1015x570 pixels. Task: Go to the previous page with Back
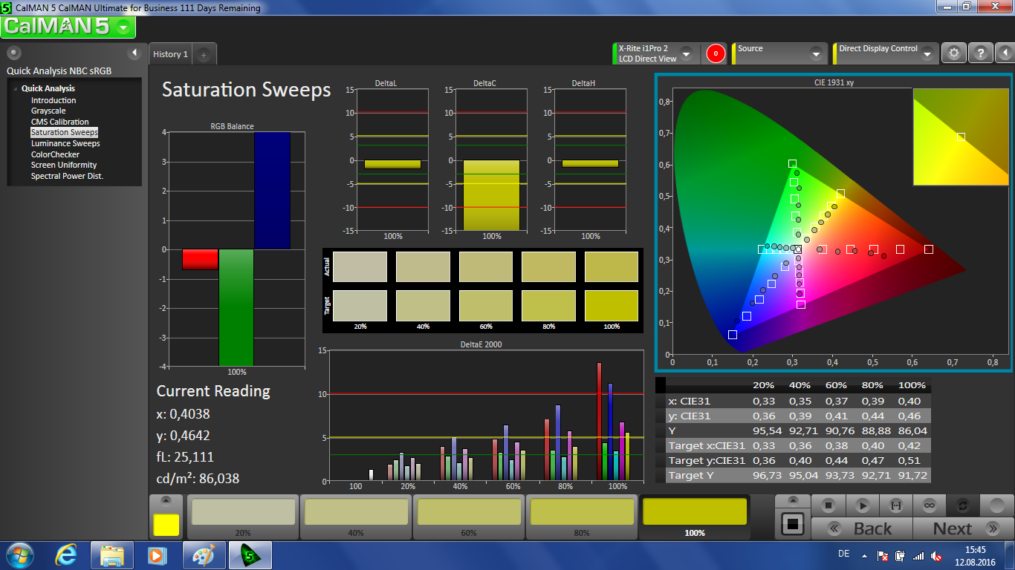(862, 528)
